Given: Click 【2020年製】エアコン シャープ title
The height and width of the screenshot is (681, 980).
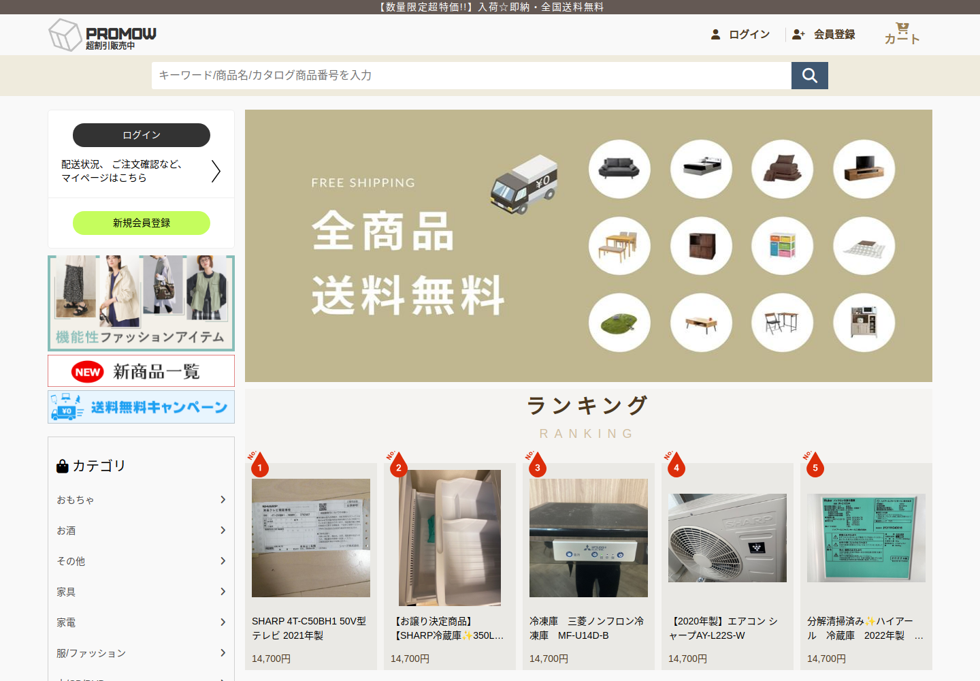Looking at the screenshot, I should [724, 629].
